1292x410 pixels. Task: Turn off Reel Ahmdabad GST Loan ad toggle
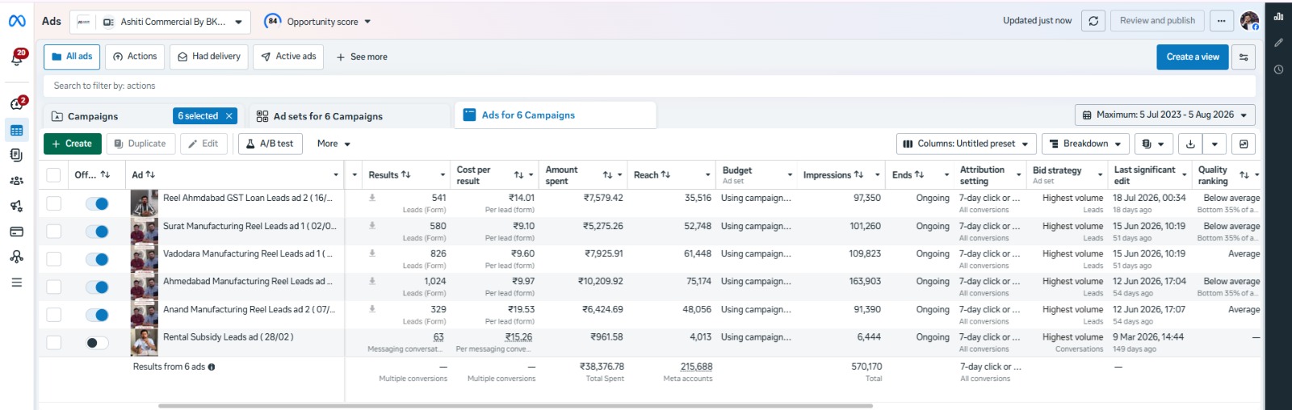[x=97, y=203]
